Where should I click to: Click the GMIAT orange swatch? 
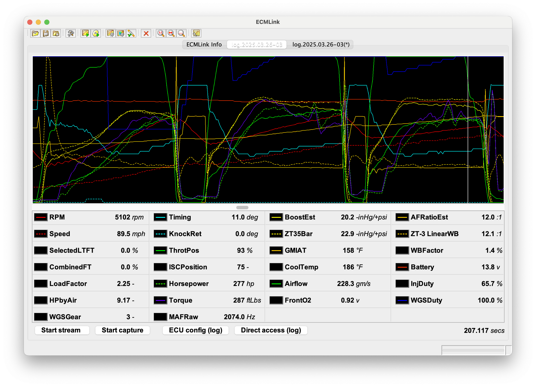(x=276, y=250)
